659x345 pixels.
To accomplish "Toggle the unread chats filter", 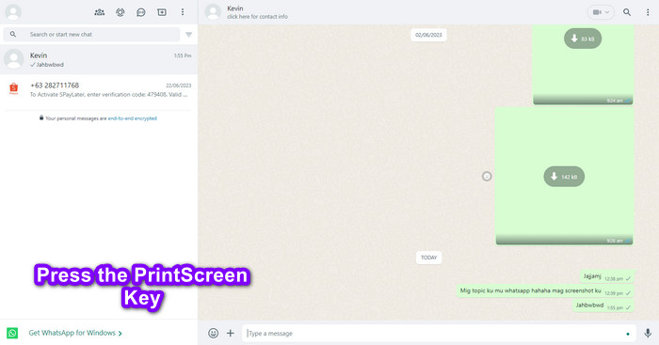I will click(188, 35).
